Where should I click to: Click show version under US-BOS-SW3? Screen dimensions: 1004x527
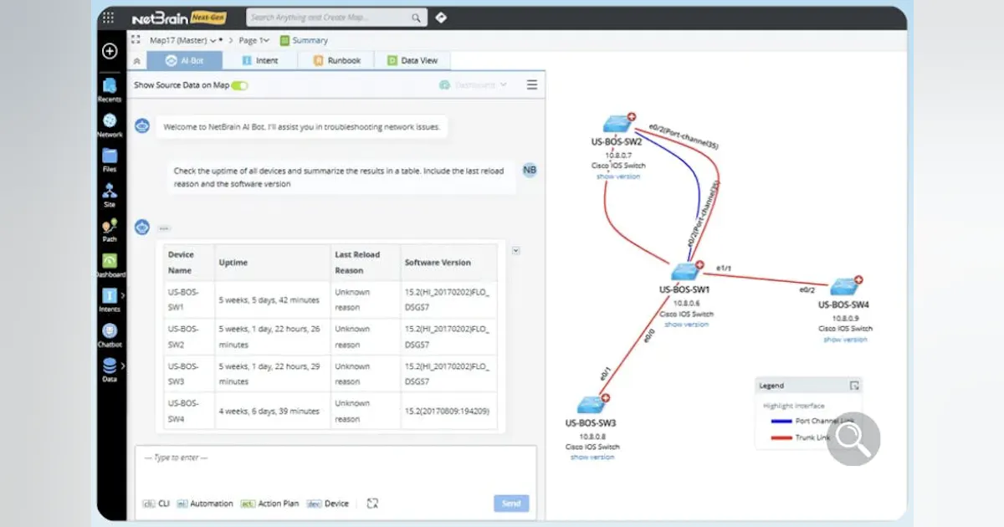pyautogui.click(x=592, y=457)
